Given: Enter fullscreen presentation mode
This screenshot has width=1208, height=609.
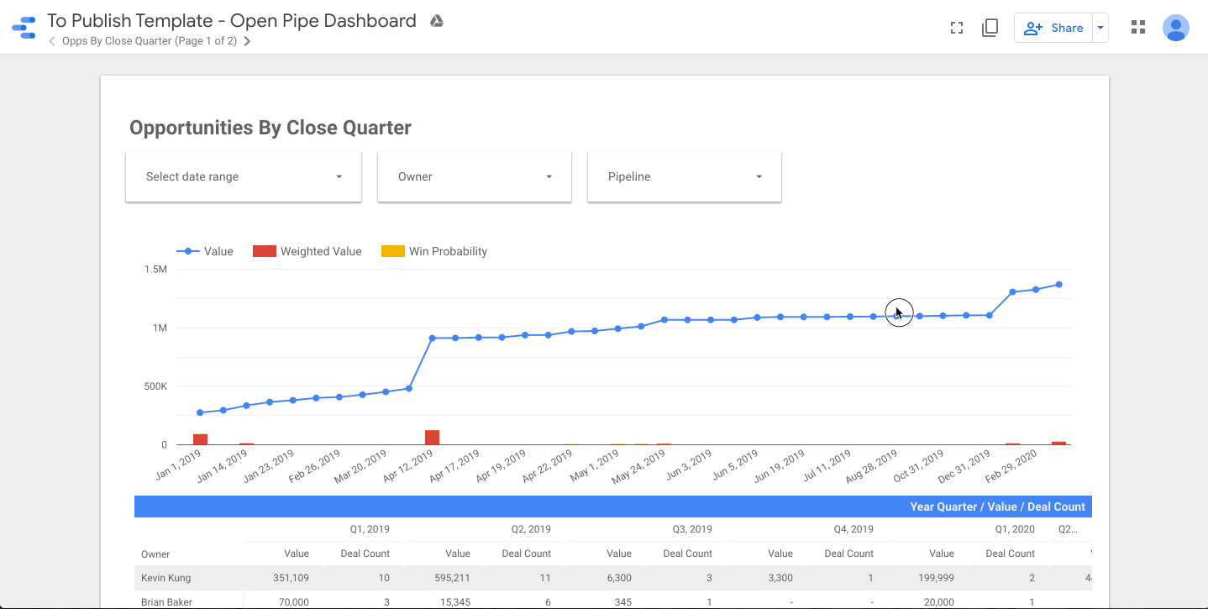Looking at the screenshot, I should (x=956, y=28).
